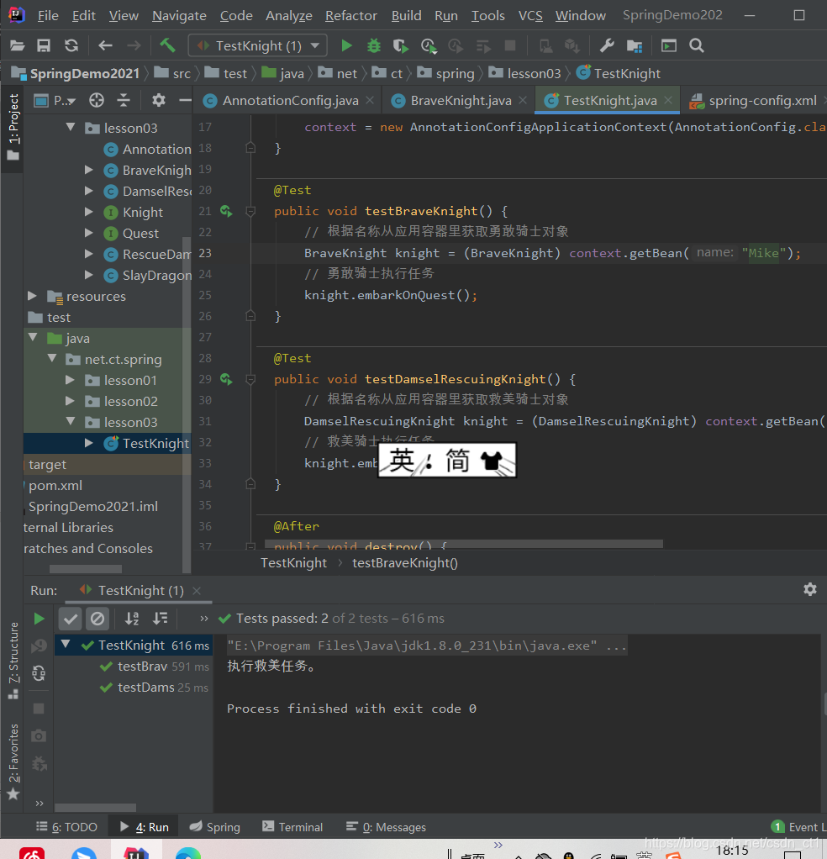Screen dimensions: 827x859
Task: Open Project Structure icon in toolbar
Action: pos(635,46)
